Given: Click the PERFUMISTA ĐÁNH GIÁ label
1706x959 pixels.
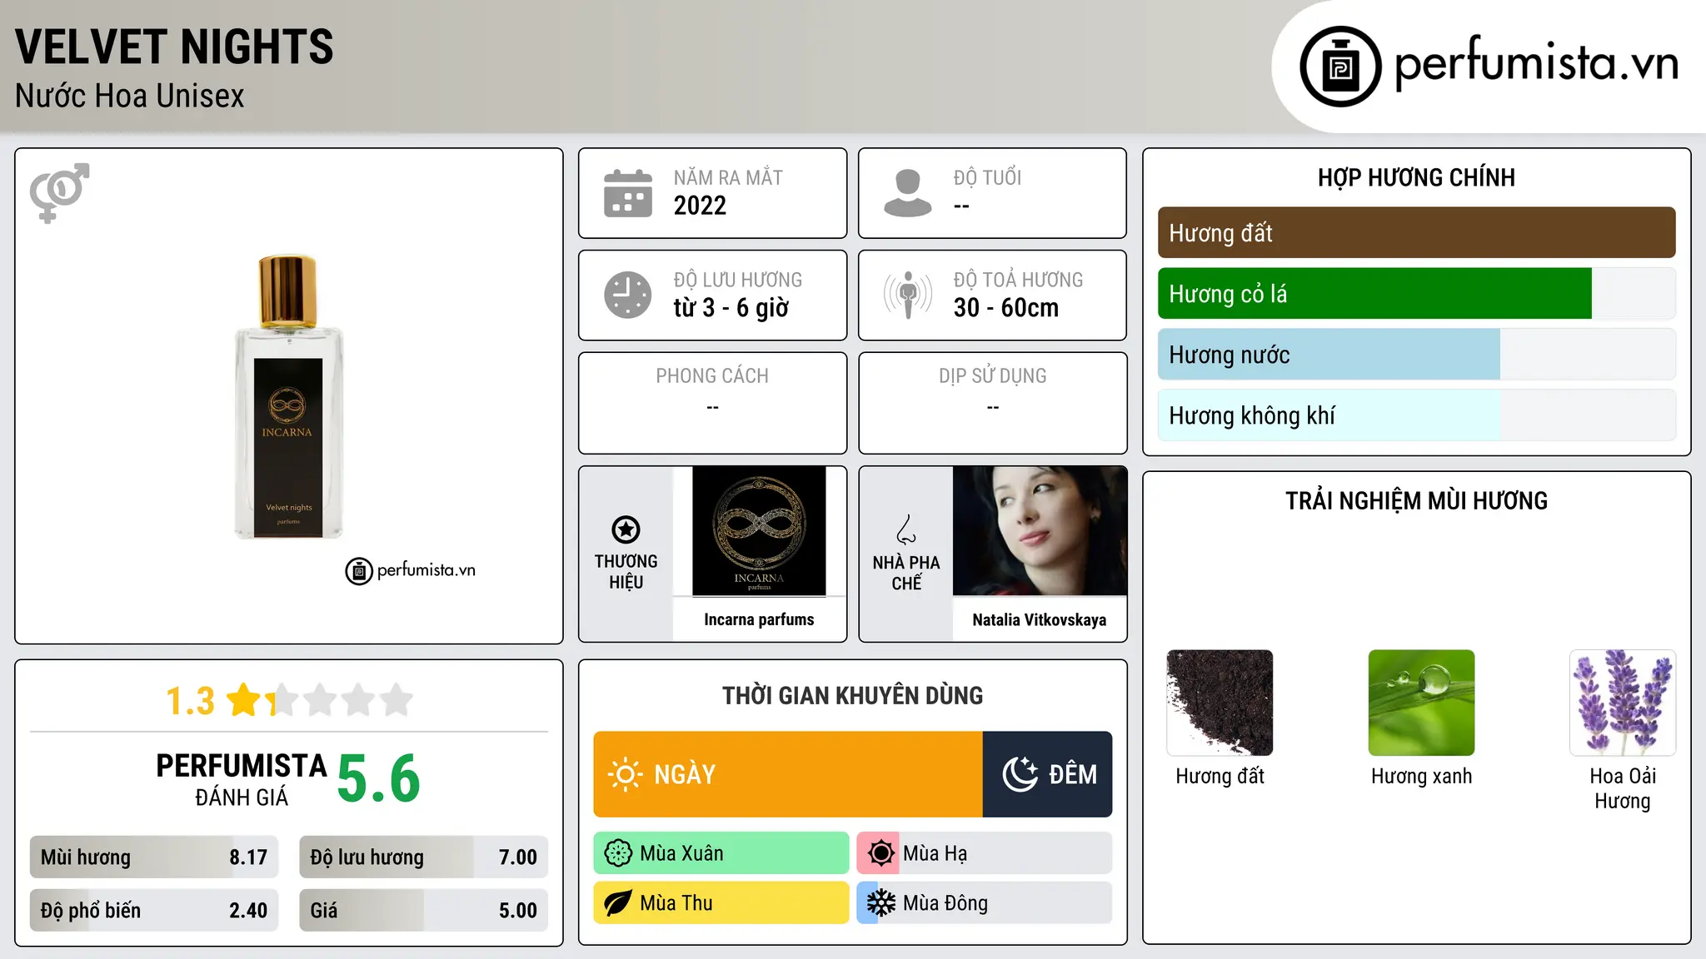Looking at the screenshot, I should (x=242, y=780).
